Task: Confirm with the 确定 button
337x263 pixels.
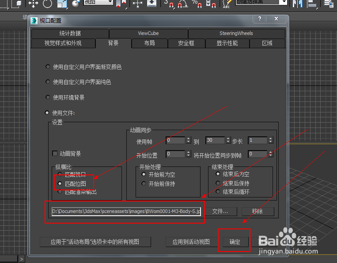Action: tap(235, 242)
